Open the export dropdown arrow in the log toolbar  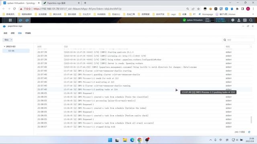click(12, 40)
